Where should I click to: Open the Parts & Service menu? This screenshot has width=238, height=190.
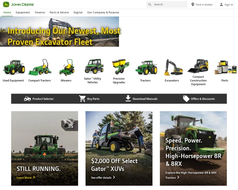pyautogui.click(x=59, y=12)
